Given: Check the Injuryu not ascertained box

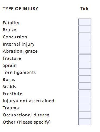Looking at the screenshot, I should [85, 100].
